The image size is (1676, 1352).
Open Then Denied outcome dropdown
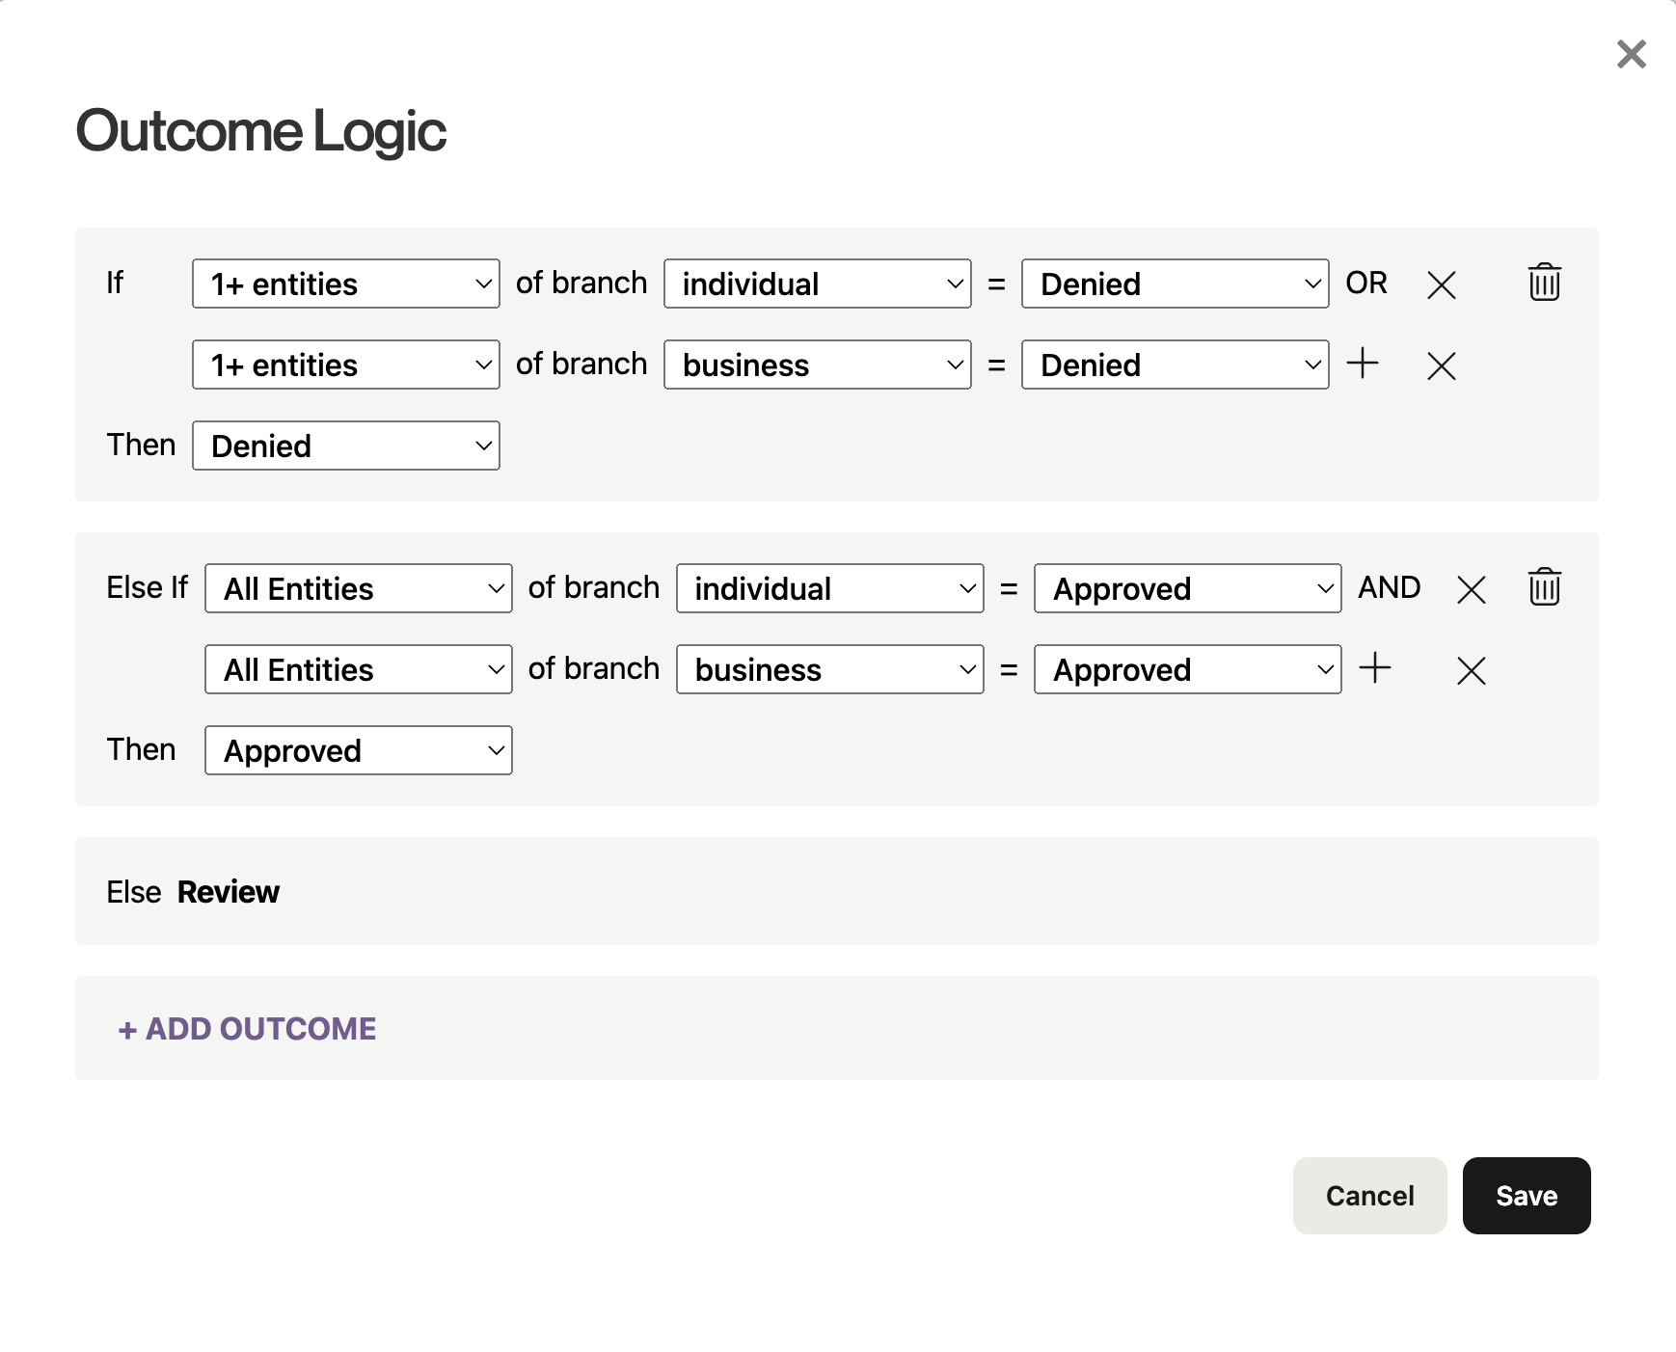pyautogui.click(x=346, y=446)
